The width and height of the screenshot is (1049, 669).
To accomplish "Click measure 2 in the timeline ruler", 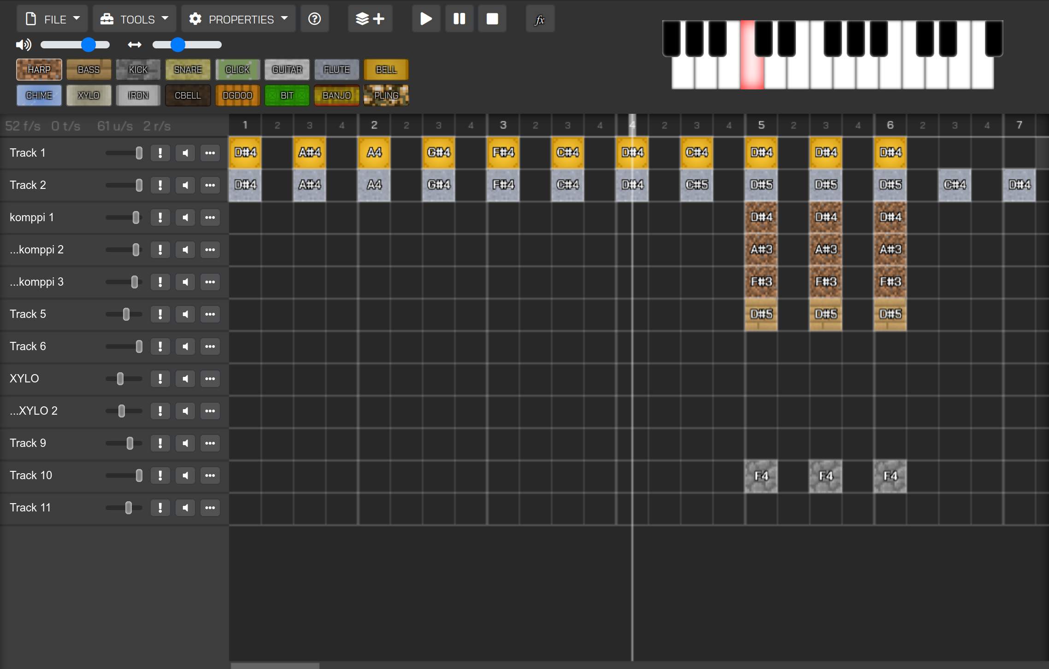I will [x=374, y=125].
